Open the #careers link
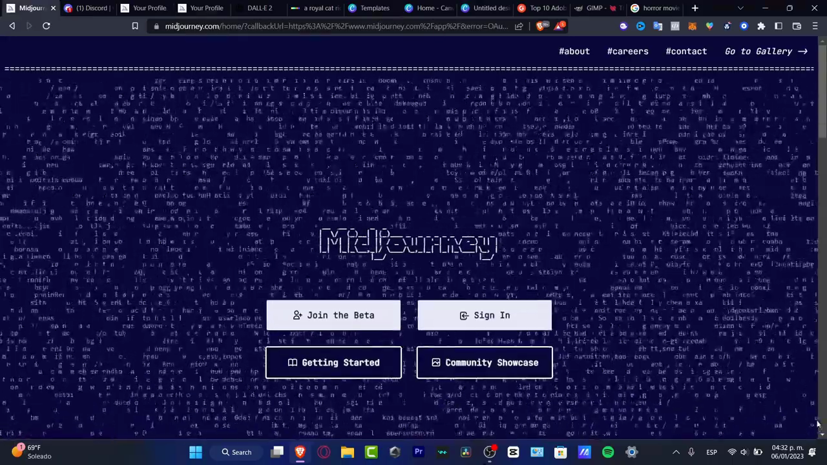This screenshot has height=465, width=827. (627, 51)
